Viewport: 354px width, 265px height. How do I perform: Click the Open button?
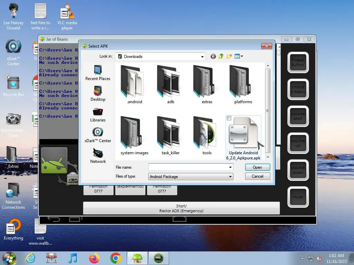[x=257, y=167]
